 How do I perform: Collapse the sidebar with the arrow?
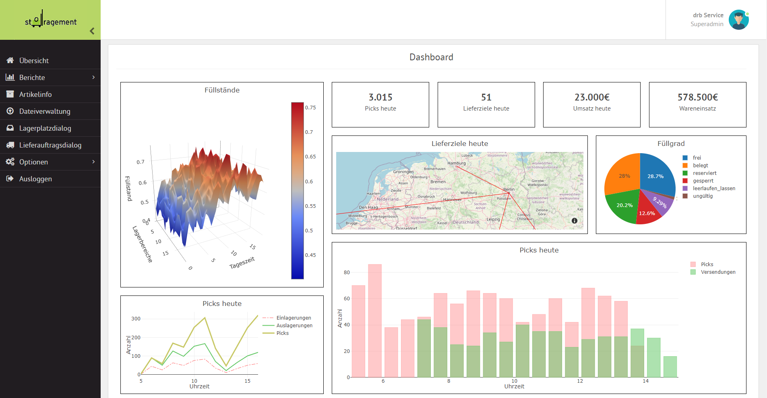pyautogui.click(x=92, y=31)
